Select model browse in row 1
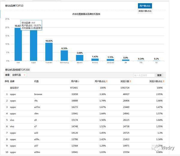 [38, 94]
